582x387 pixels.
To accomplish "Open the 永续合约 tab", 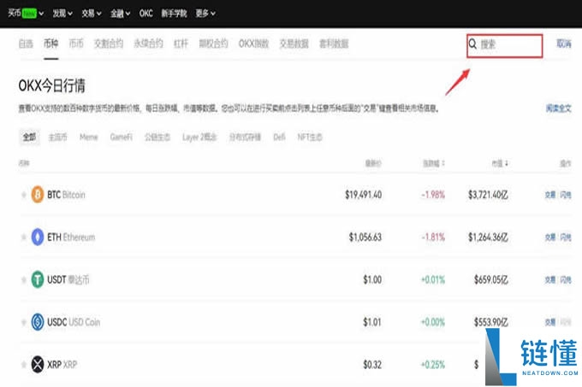I will 148,44.
